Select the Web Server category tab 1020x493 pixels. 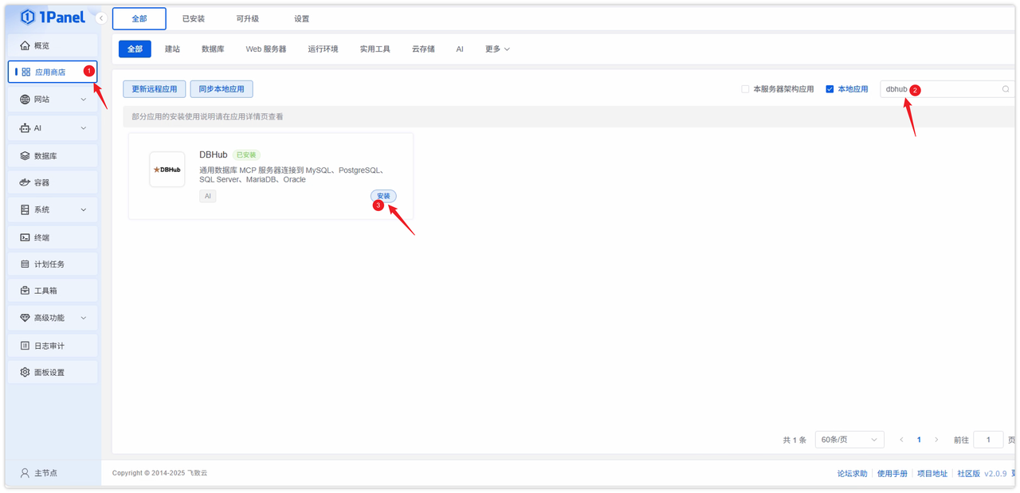(265, 49)
